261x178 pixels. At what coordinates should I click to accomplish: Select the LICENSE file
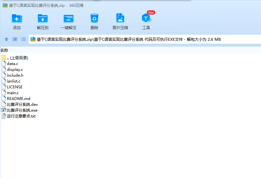pos(15,87)
